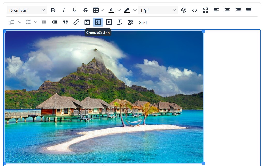This screenshot has width=263, height=166.
Task: Click the insert/edit image button
Action: click(98, 22)
